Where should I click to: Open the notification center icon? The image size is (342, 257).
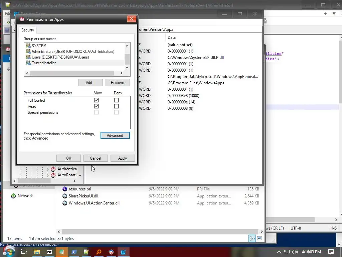click(x=331, y=252)
